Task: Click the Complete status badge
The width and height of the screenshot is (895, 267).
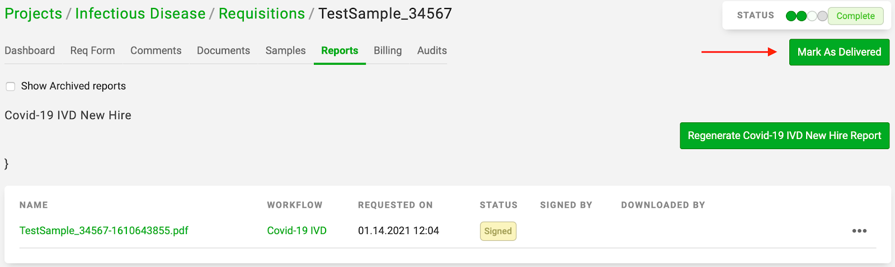Action: [855, 16]
